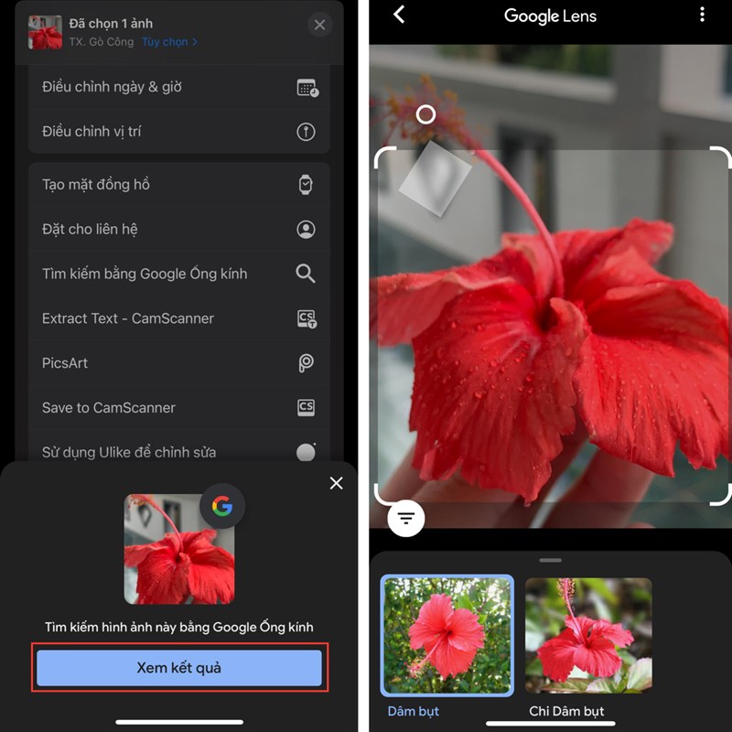
Task: Tap the TX. Gò Công location text
Action: [102, 42]
